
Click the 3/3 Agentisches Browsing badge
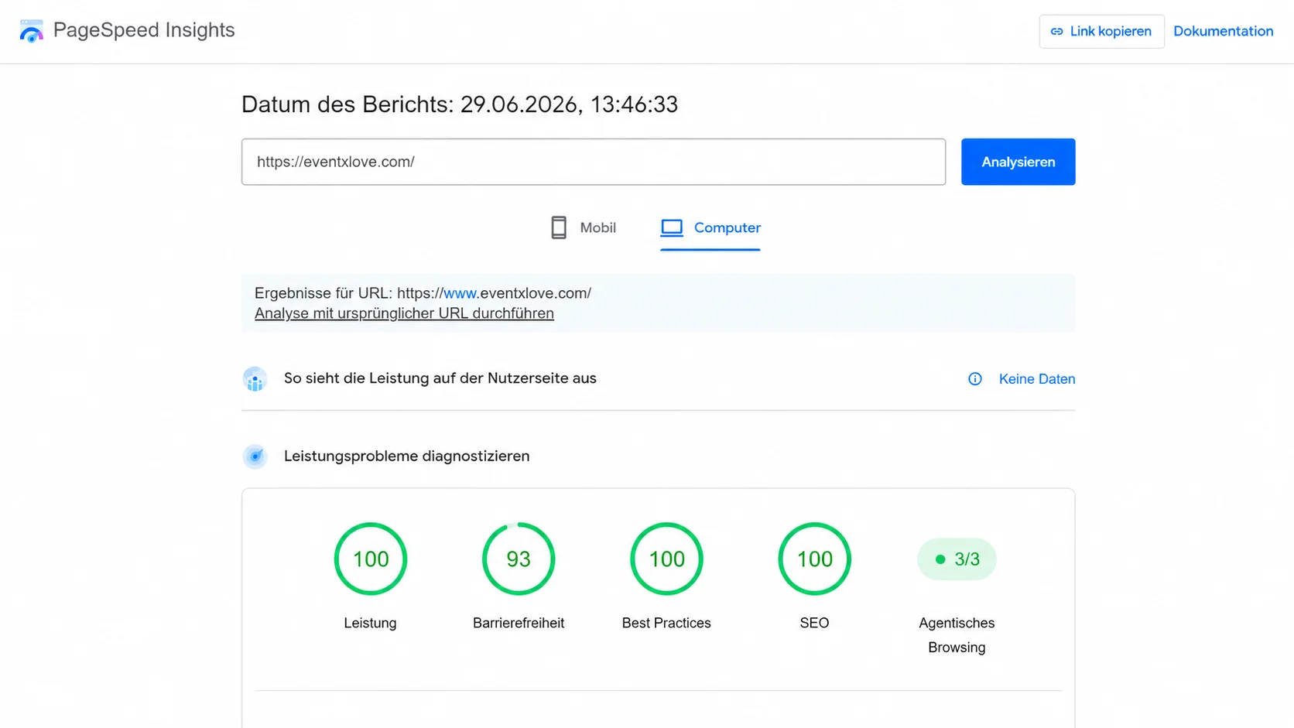pyautogui.click(x=957, y=559)
